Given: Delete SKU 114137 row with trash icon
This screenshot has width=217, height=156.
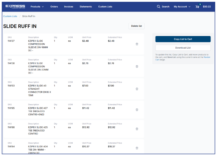Looking at the screenshot, I should click(137, 44).
